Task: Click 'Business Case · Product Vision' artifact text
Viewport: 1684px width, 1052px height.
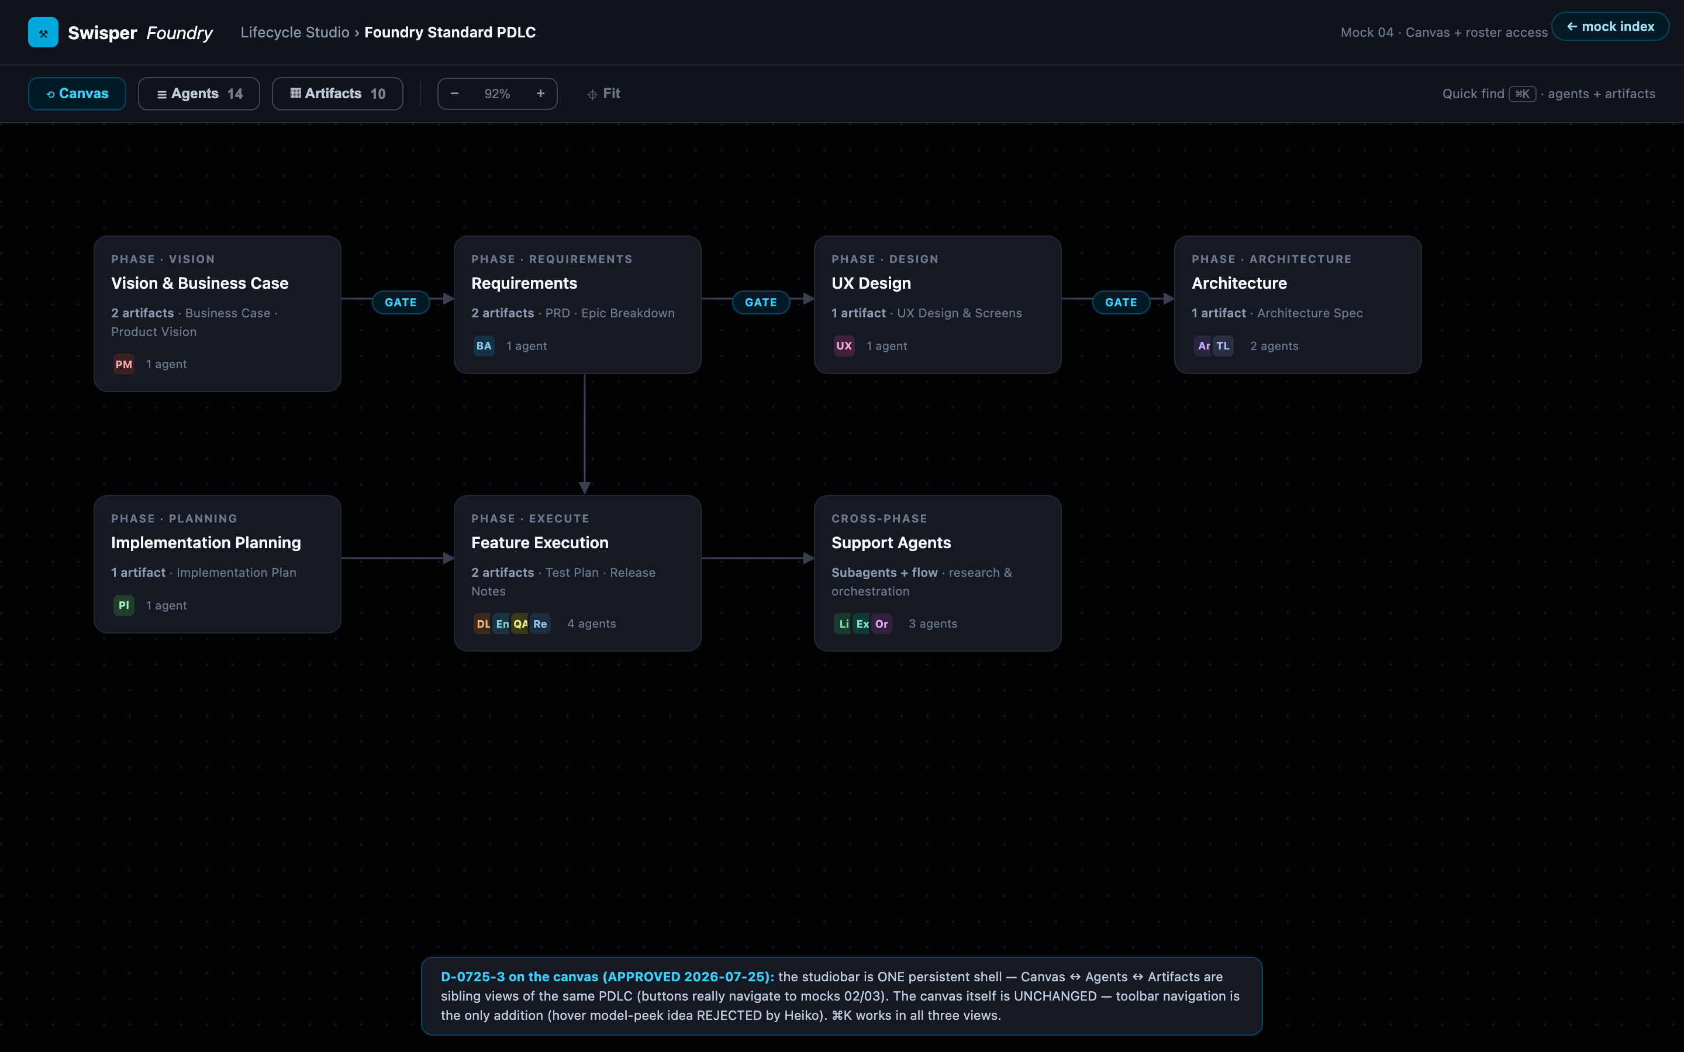Action: pyautogui.click(x=194, y=322)
